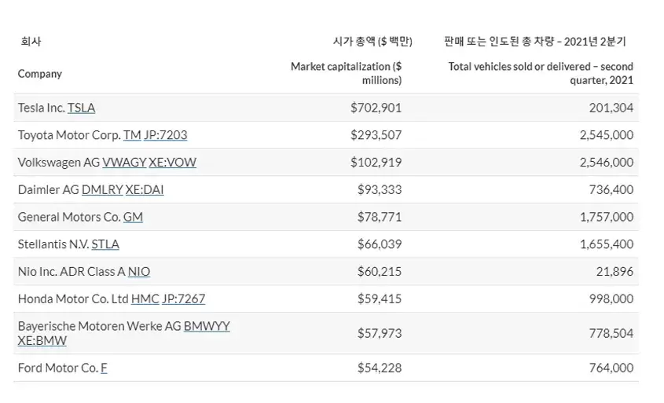Open the Ford F ticker link
This screenshot has width=664, height=403.
point(104,368)
